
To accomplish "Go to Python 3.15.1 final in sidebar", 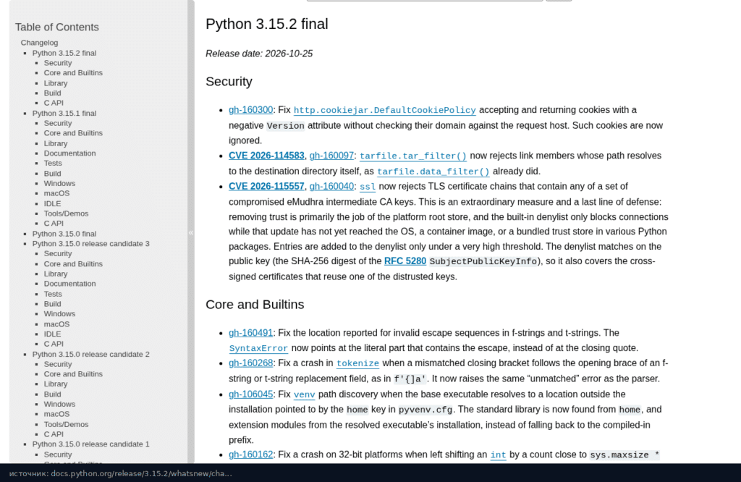I will [x=64, y=114].
